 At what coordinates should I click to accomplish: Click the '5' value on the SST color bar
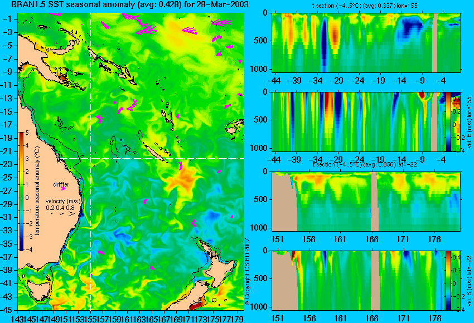point(27,133)
